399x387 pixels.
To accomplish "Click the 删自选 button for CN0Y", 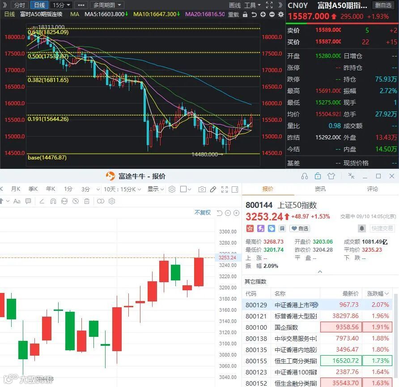I will point(383,5).
